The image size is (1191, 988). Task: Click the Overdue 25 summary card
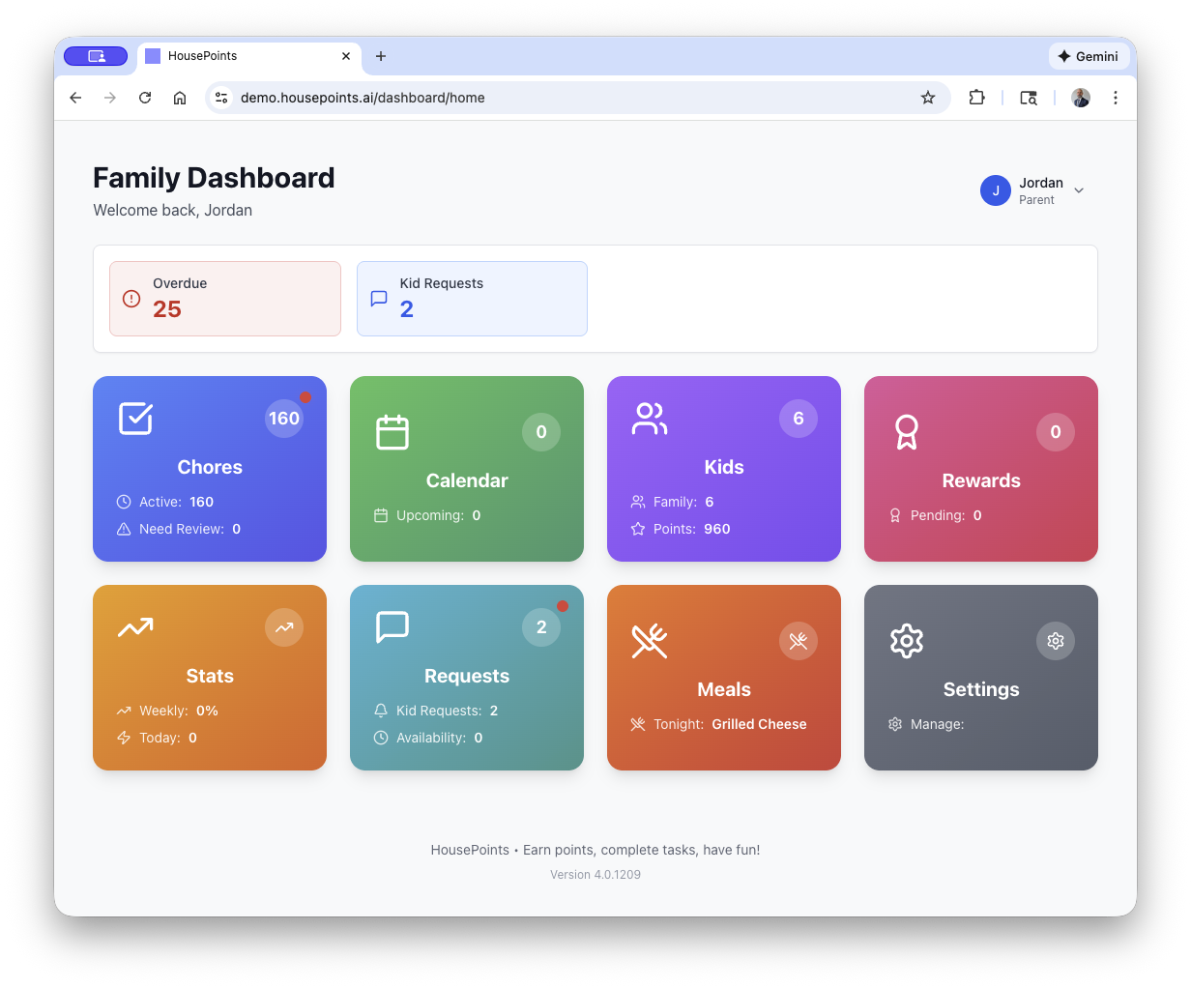[225, 299]
